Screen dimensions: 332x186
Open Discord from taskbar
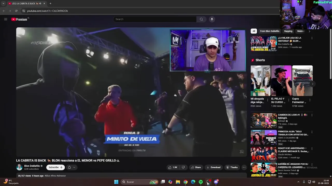(x=216, y=182)
